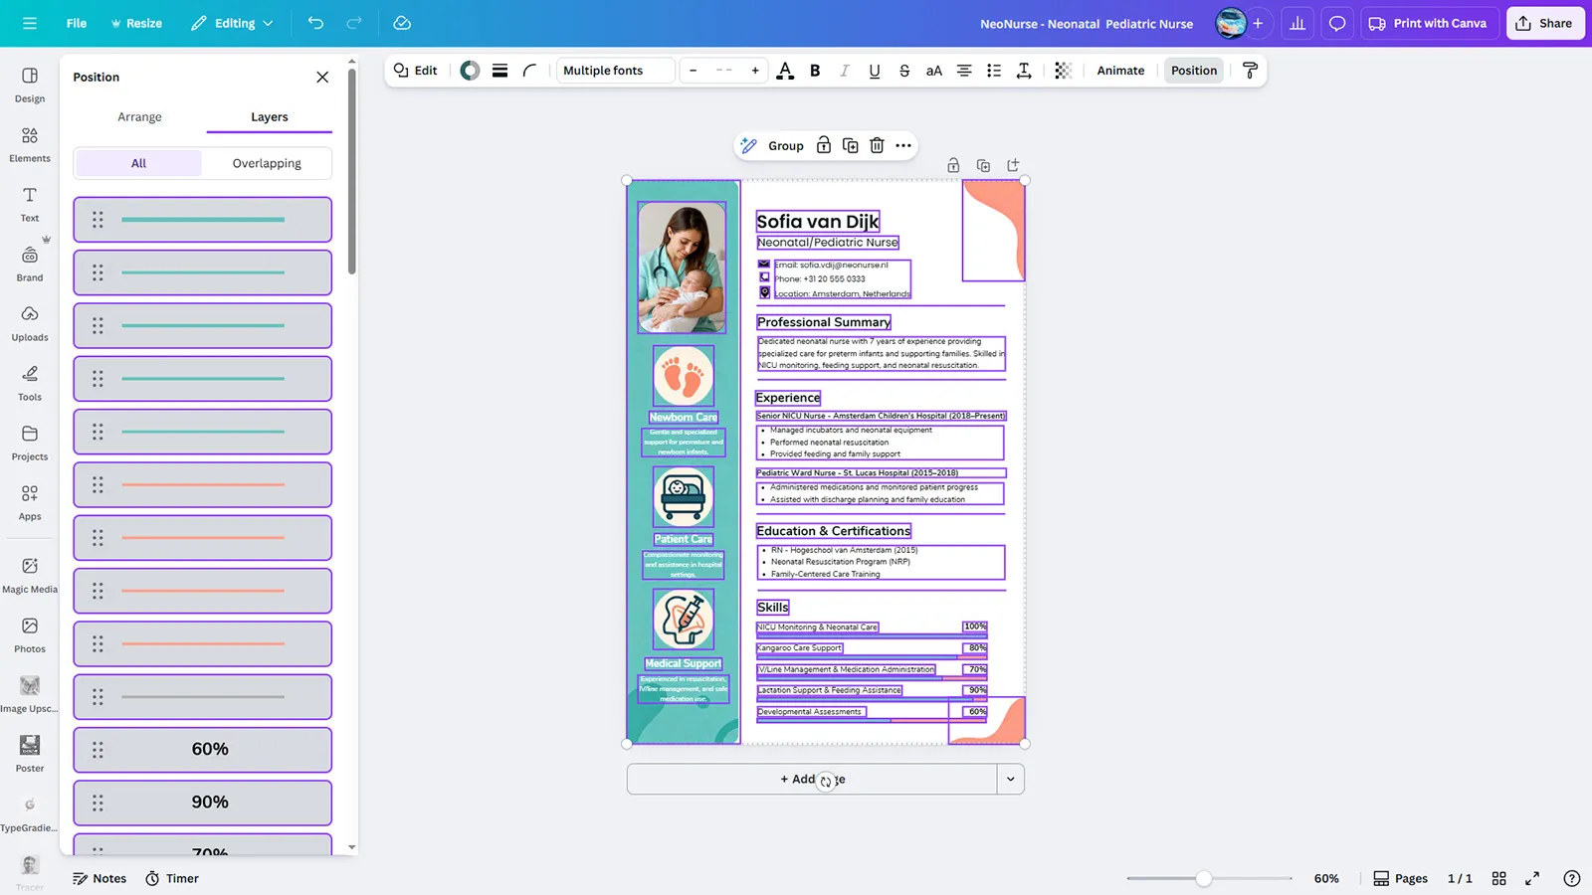1592x895 pixels.
Task: Open the Multiple fonts dropdown
Action: pos(615,71)
